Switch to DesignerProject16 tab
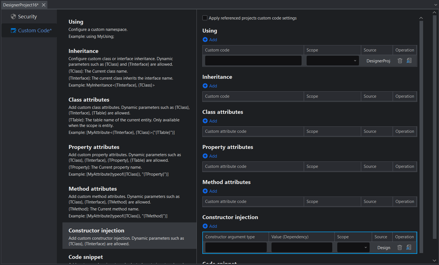This screenshot has width=439, height=265. pos(21,5)
